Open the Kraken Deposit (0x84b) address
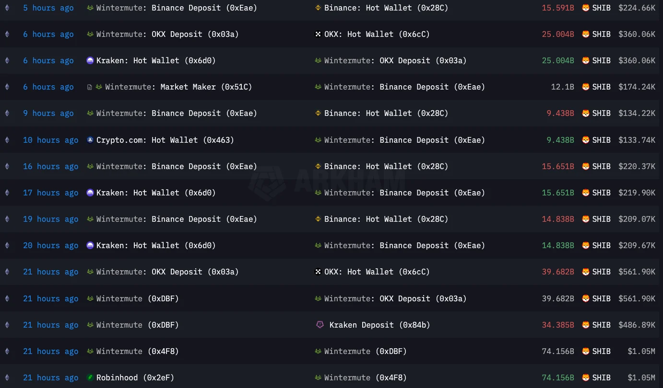The image size is (663, 388). [x=379, y=325]
